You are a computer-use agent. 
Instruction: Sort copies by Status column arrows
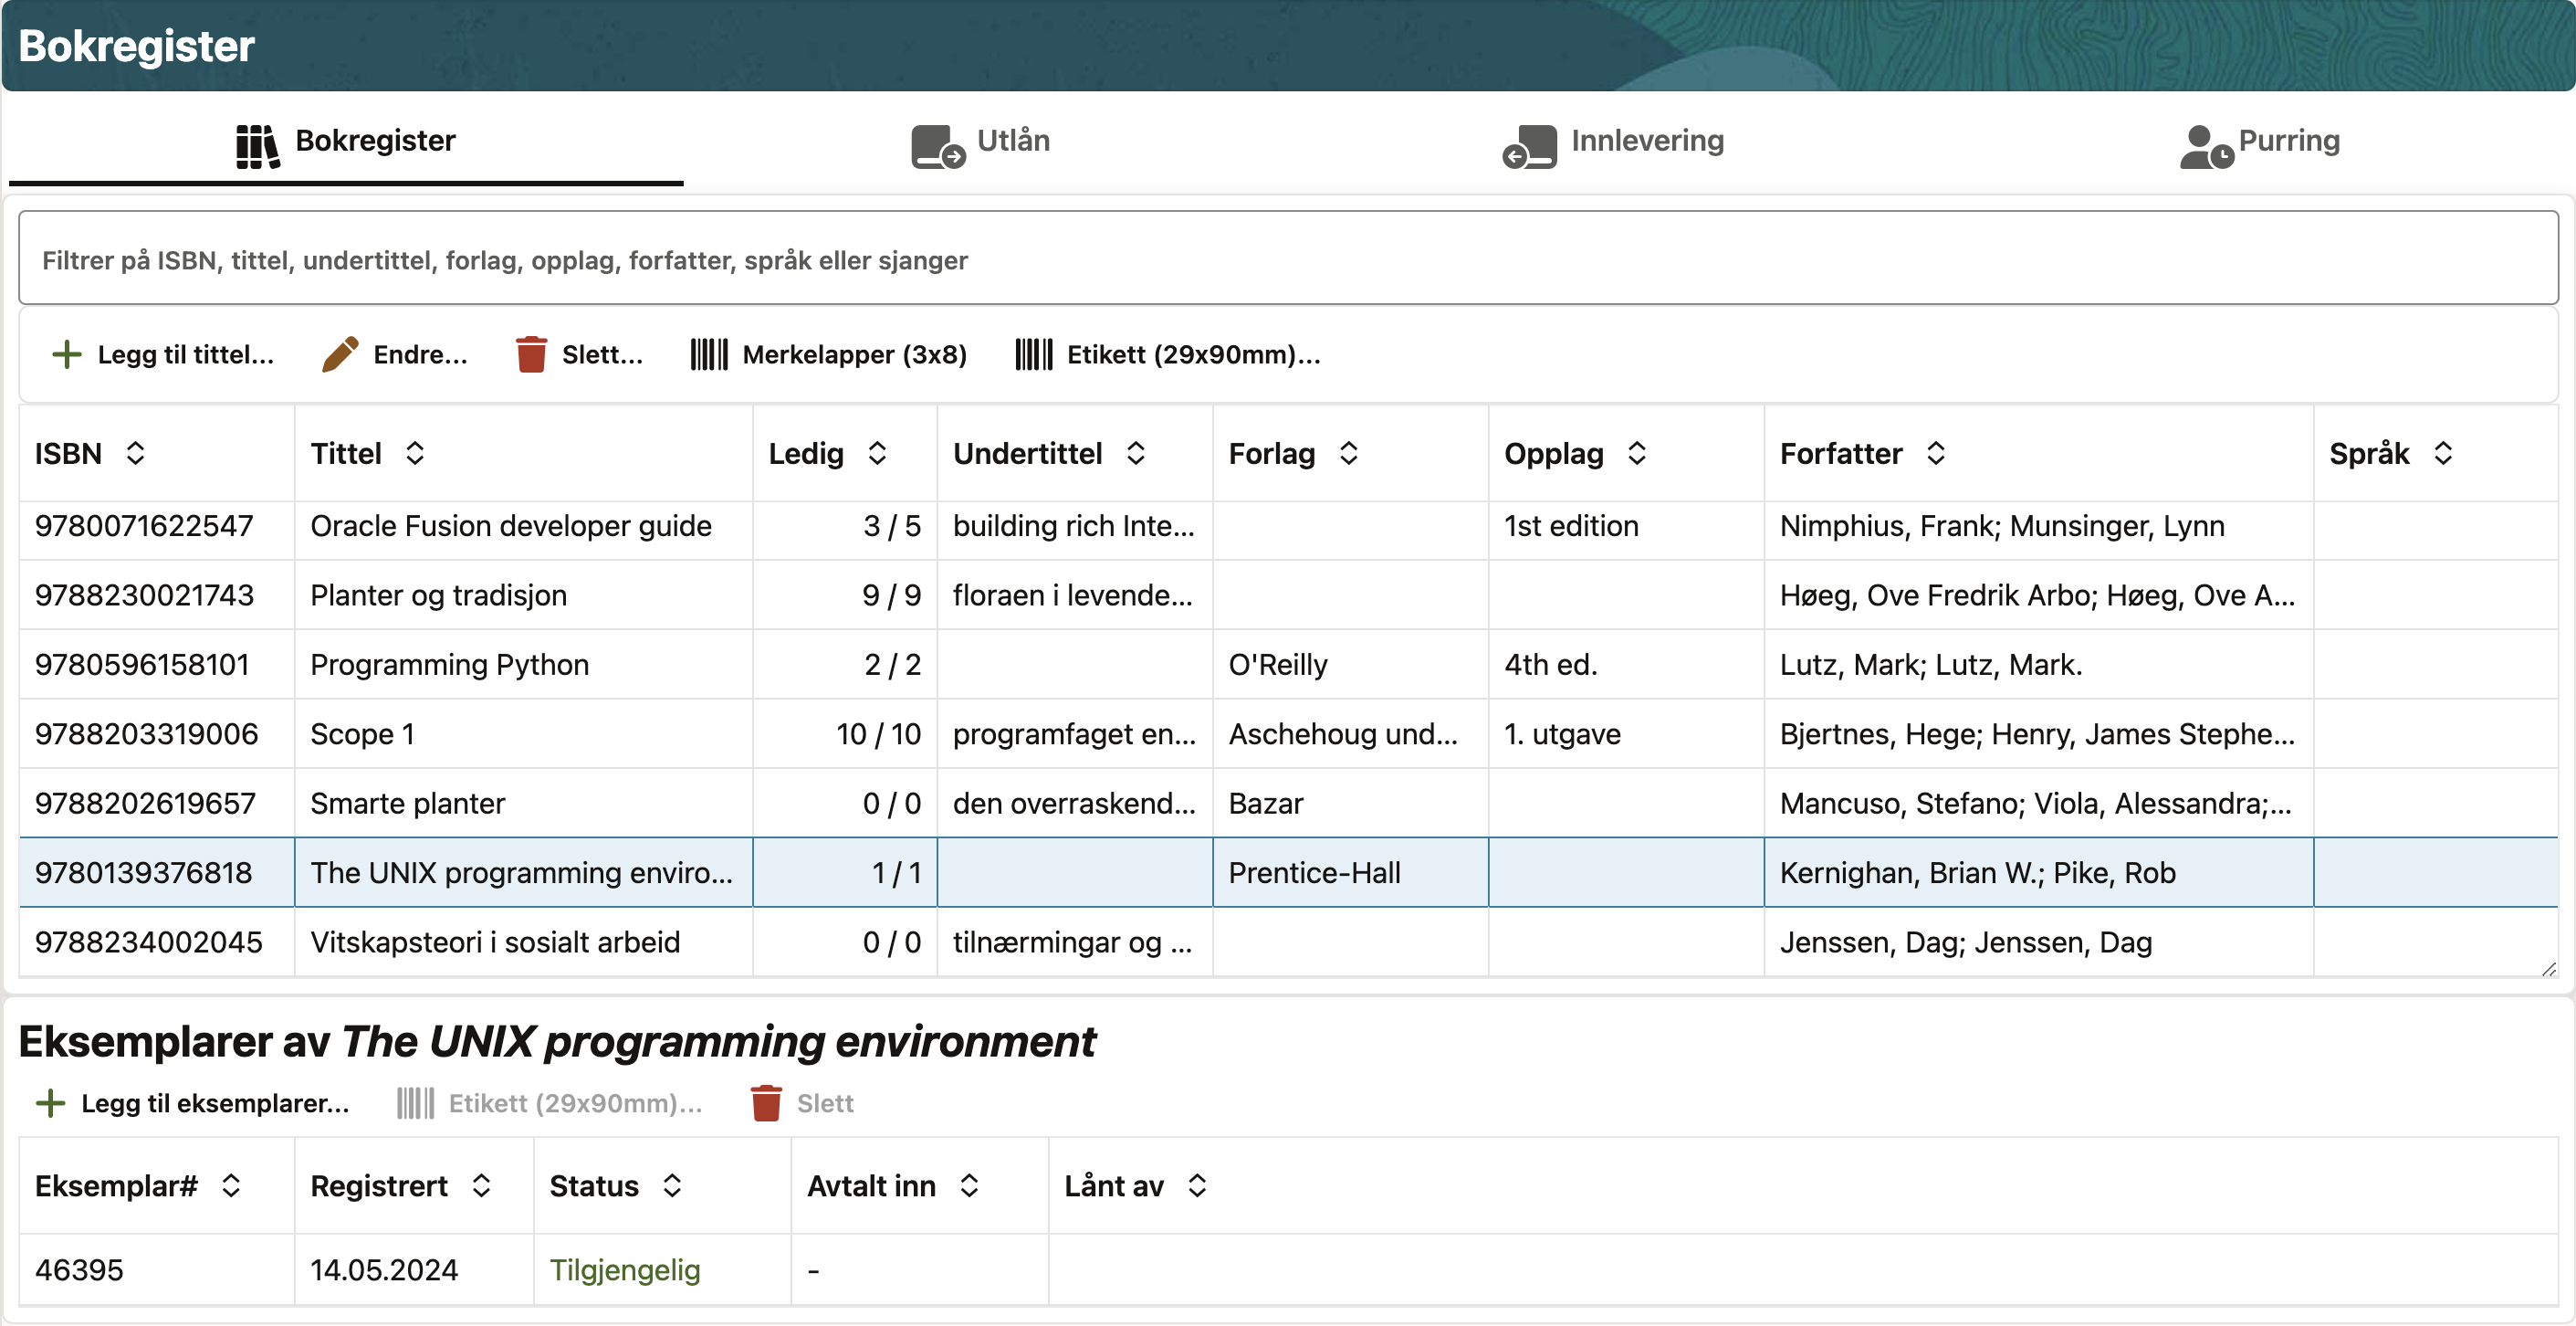(672, 1186)
